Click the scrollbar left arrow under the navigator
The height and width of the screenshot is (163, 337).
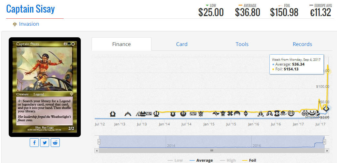pos(97,150)
